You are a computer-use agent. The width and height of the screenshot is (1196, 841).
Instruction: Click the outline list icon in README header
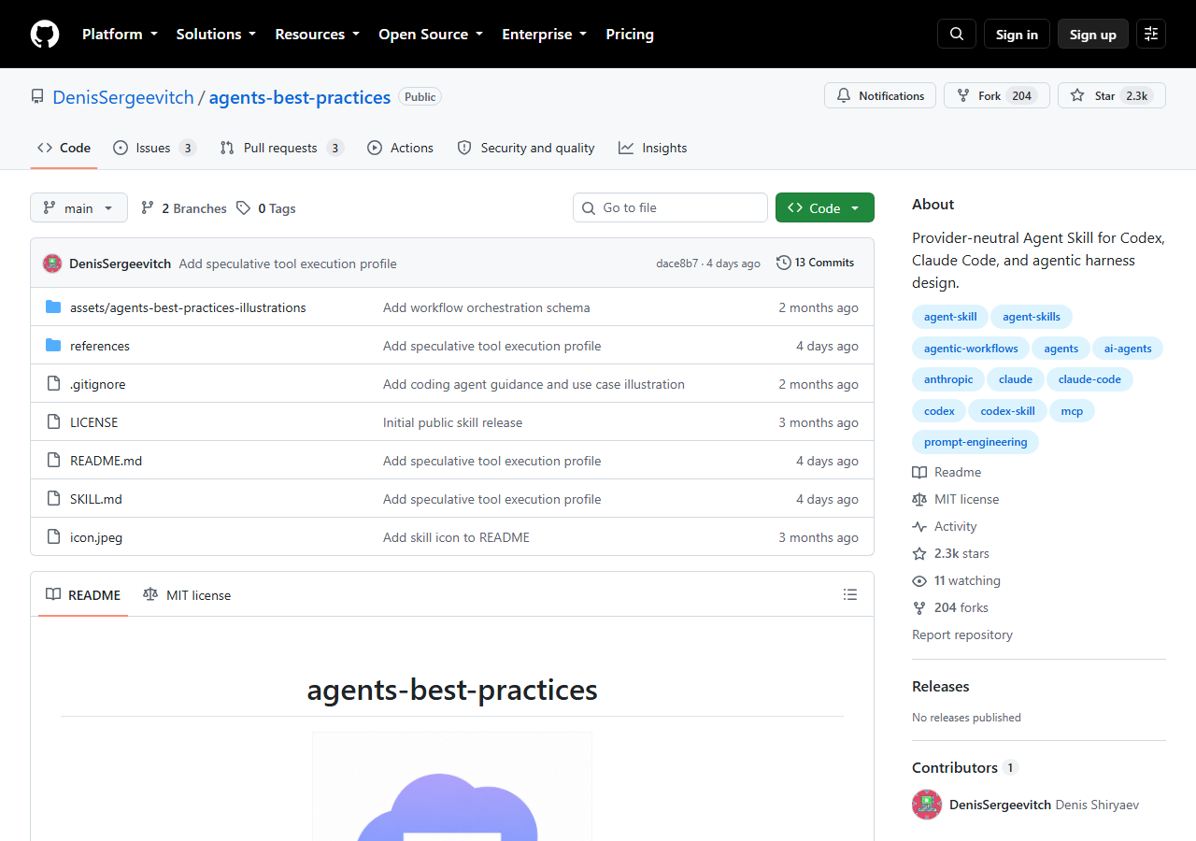850,594
